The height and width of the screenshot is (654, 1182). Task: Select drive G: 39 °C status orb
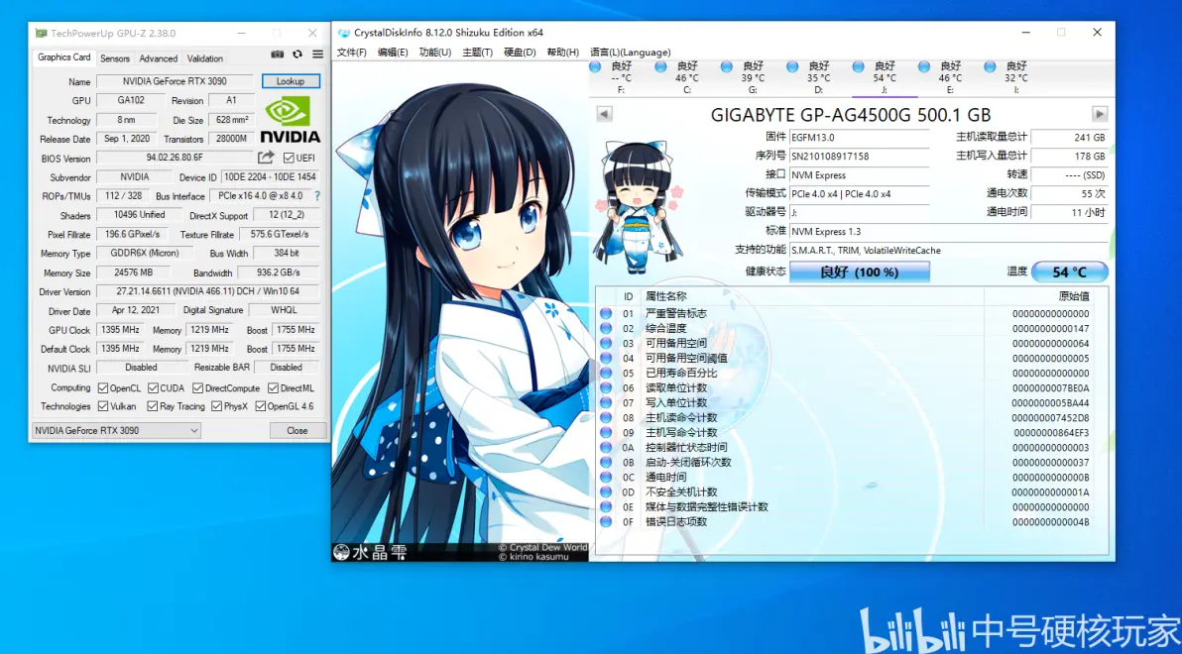(726, 66)
